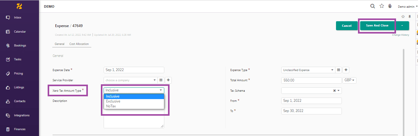Add a new Service Provider
This screenshot has height=136, width=418.
[168, 80]
